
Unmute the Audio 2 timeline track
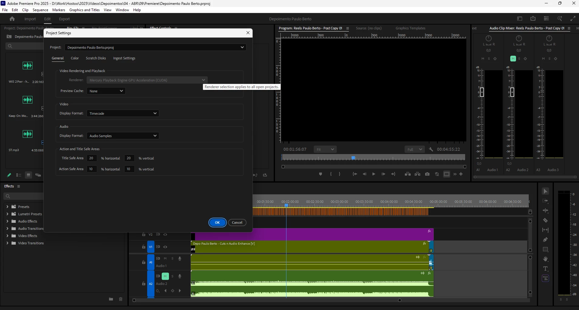coord(165,276)
